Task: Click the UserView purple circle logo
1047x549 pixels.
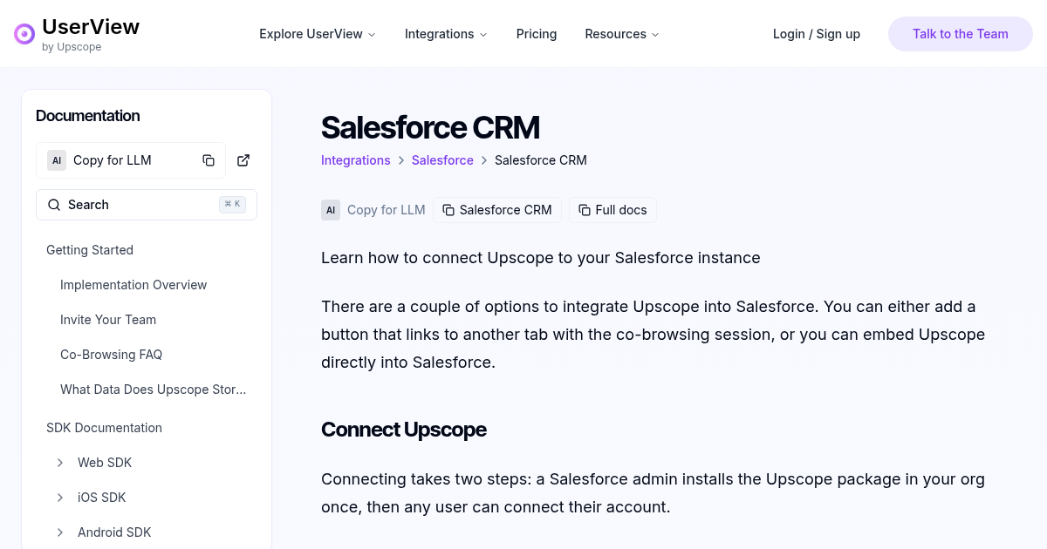Action: click(x=24, y=34)
